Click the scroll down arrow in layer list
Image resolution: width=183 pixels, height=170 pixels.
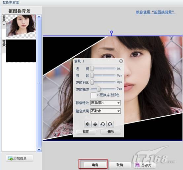point(39,150)
